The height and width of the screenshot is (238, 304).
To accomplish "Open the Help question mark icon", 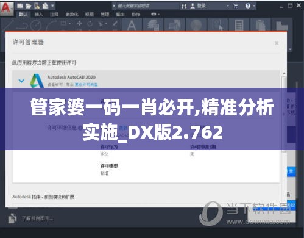I will pyautogui.click(x=248, y=6).
